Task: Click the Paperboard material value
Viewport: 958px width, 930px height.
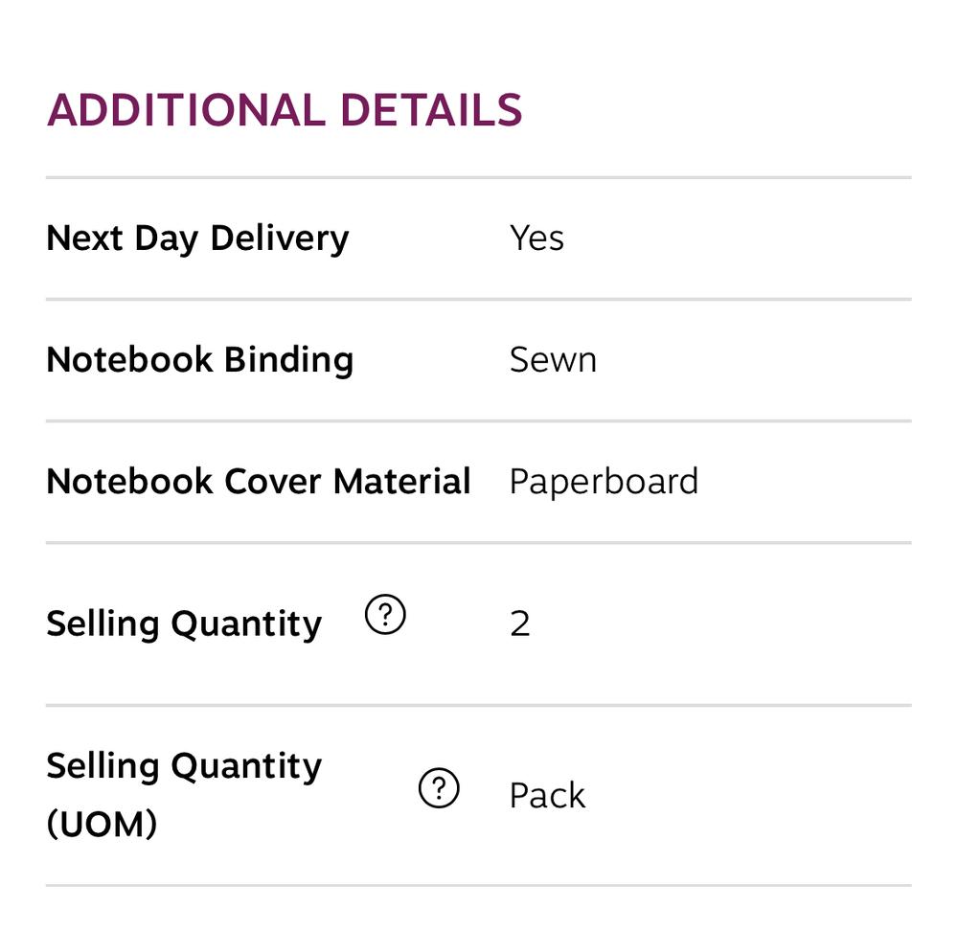Action: coord(604,482)
